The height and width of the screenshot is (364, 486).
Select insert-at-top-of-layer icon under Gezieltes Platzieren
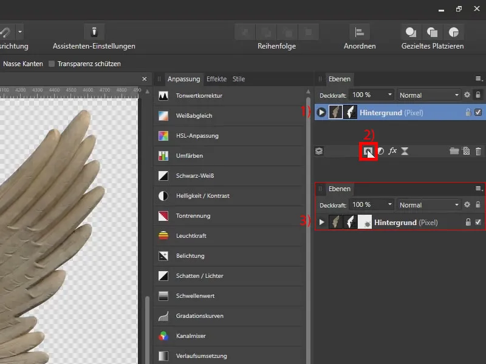pos(433,32)
